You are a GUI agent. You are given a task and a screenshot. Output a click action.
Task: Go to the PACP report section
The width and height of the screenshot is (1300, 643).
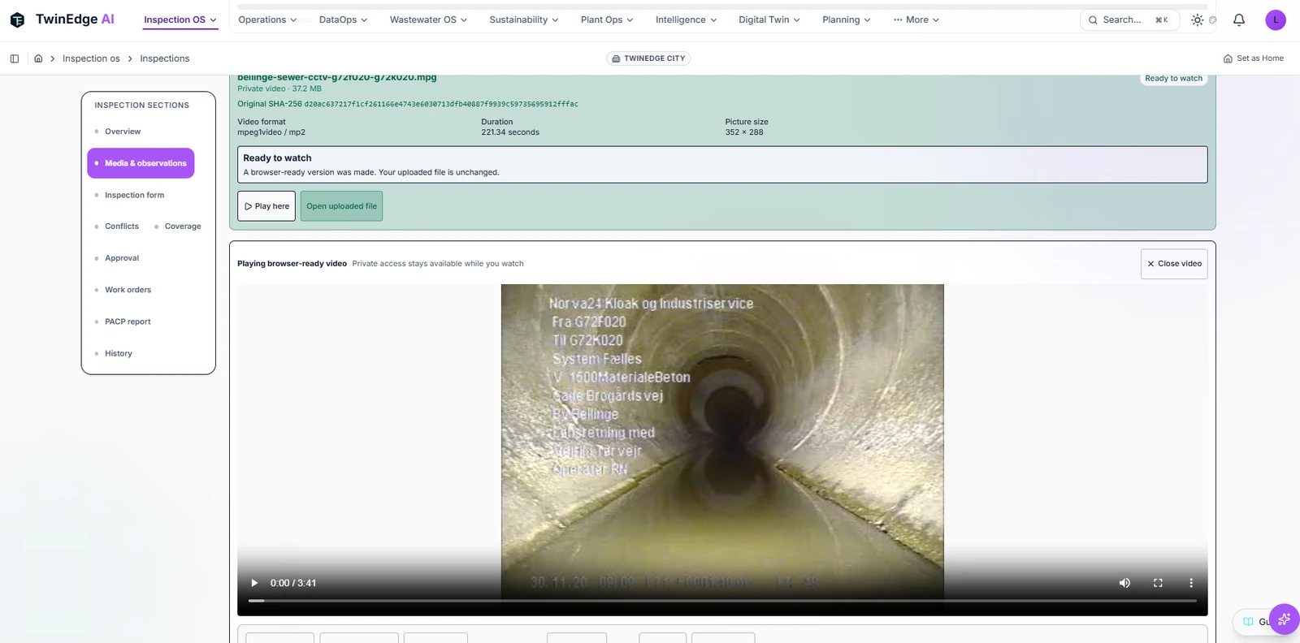click(x=128, y=321)
